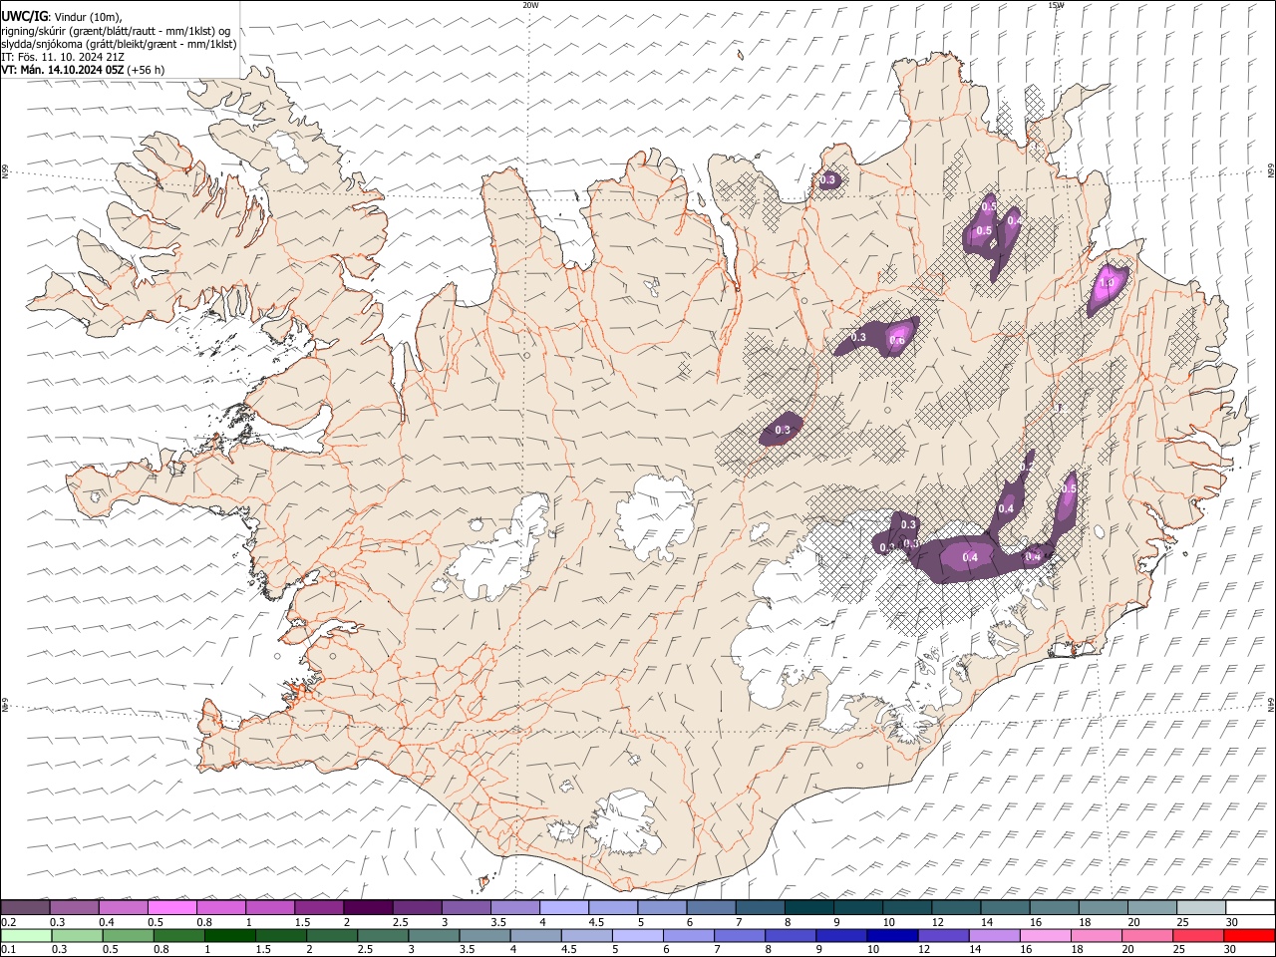Choose the lower legend swatch labeled 3
1276x957 pixels.
[433, 935]
